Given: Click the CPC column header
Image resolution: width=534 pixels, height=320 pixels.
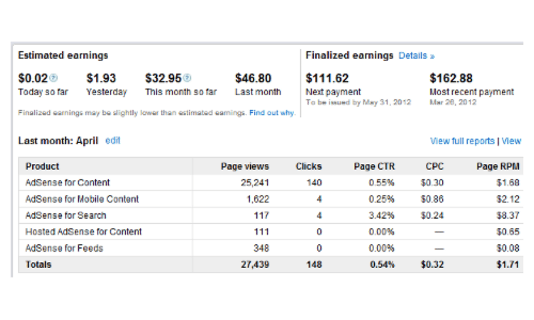Looking at the screenshot, I should (x=435, y=166).
